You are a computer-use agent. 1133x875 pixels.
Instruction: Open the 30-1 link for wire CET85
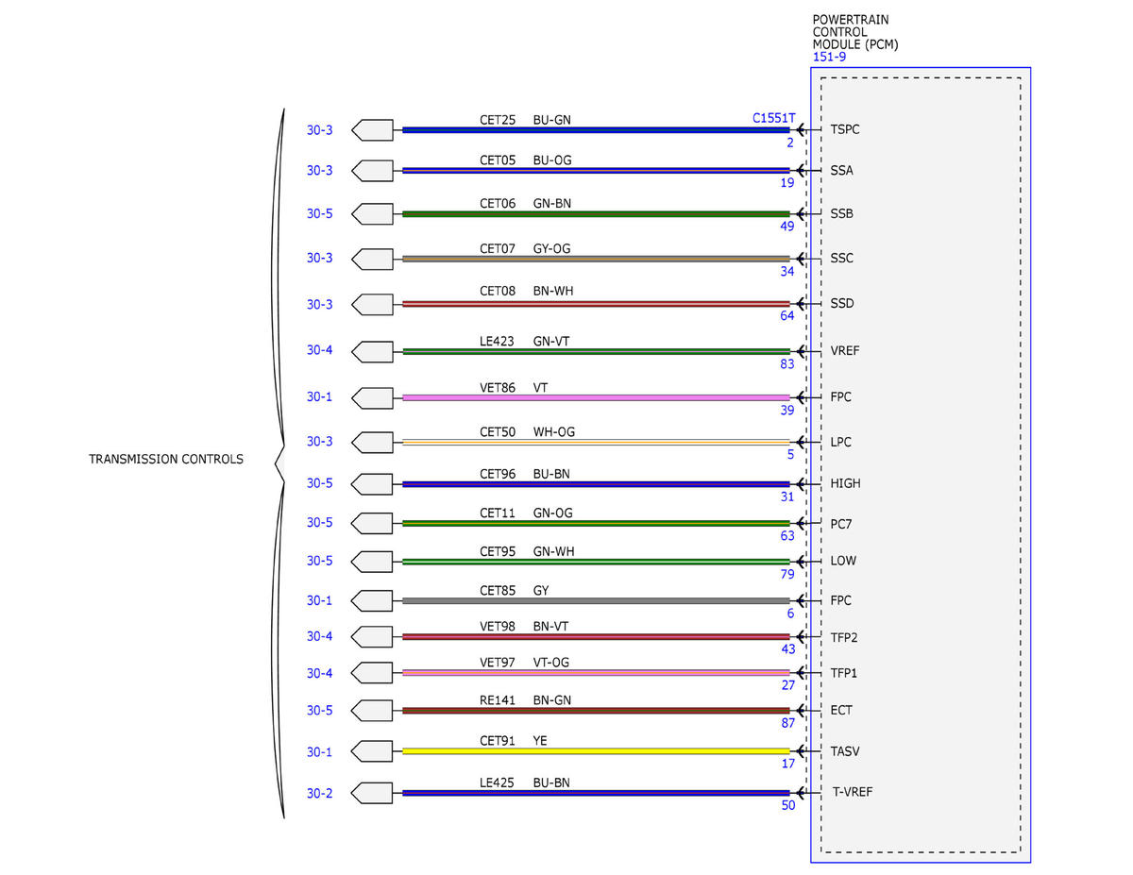pyautogui.click(x=319, y=600)
